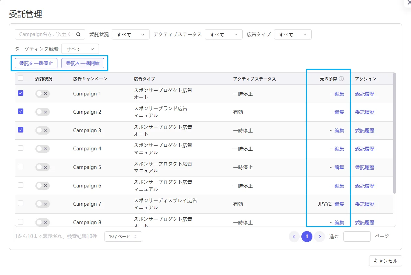
Task: Open 委託履歴 for Campaign 5
Action: [x=365, y=167]
